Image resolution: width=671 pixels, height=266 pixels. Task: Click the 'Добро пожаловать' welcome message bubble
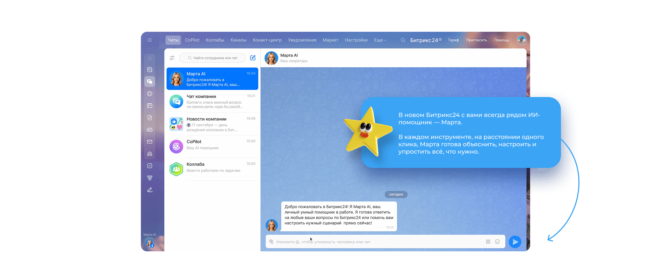pos(339,216)
